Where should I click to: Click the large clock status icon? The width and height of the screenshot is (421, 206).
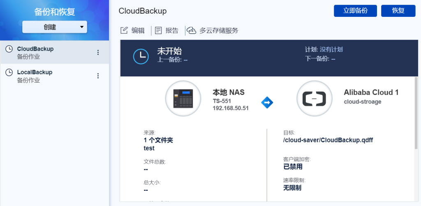pos(141,56)
